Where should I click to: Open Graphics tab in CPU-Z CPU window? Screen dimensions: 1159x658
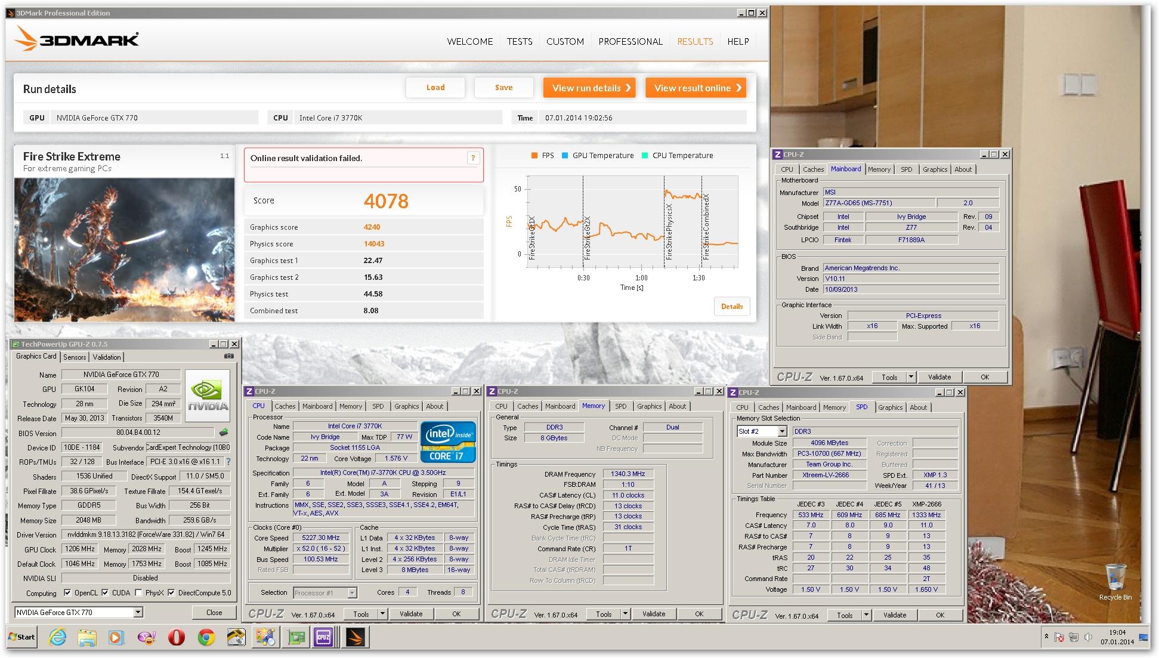click(406, 406)
